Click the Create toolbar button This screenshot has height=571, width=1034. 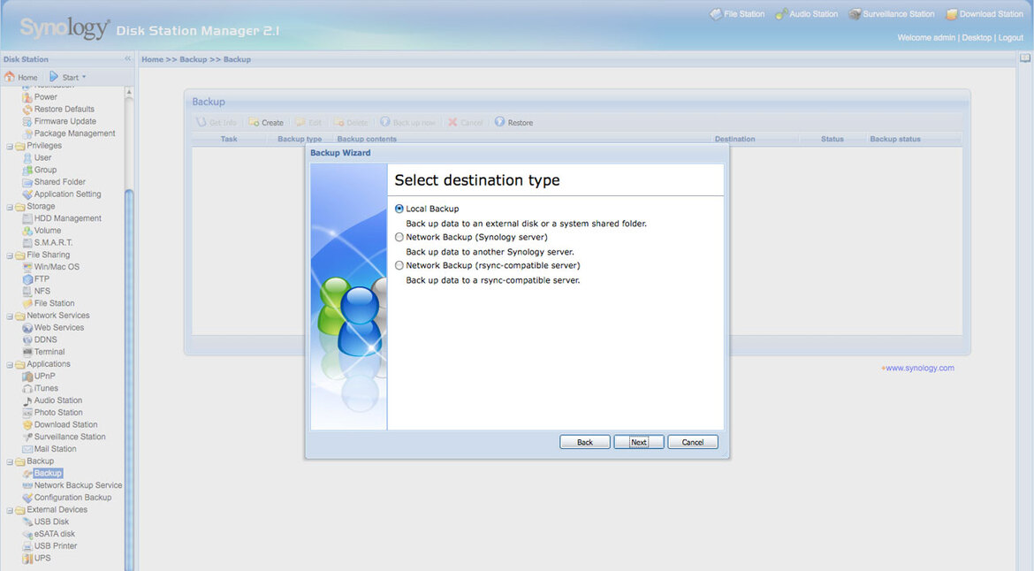[x=266, y=123]
